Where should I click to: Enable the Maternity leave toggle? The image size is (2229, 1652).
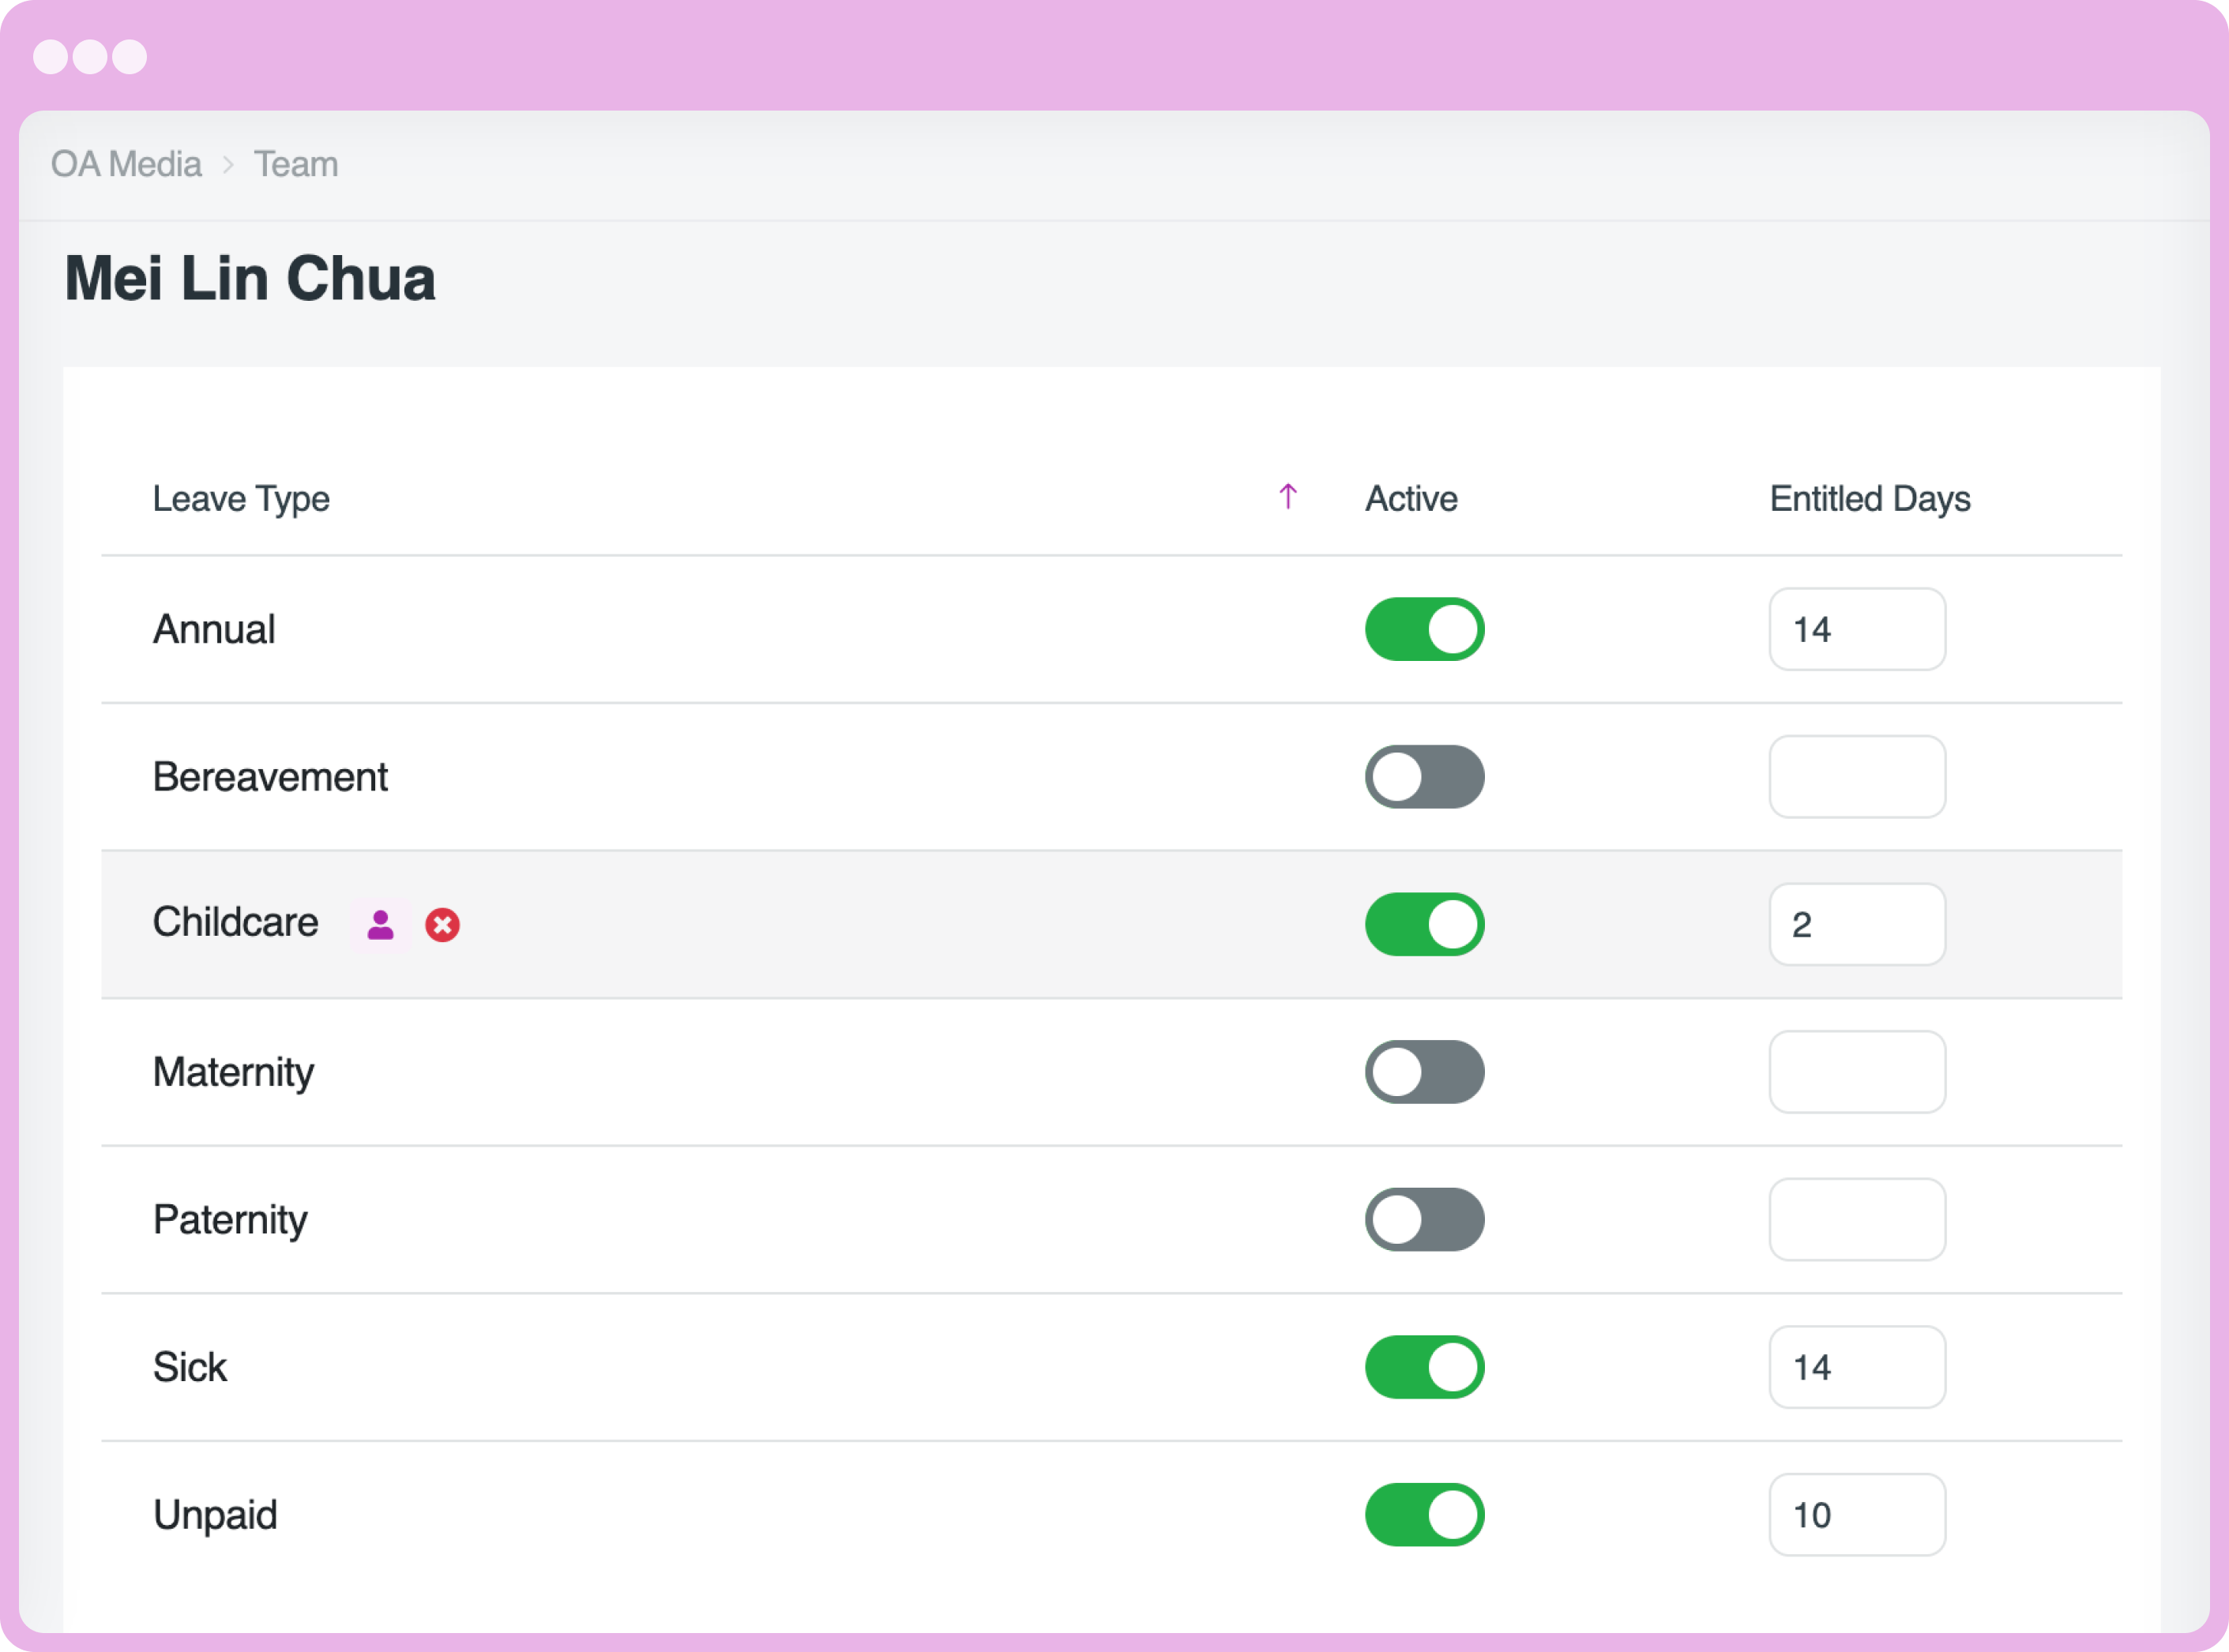[x=1424, y=1072]
